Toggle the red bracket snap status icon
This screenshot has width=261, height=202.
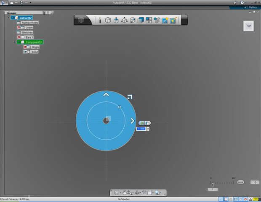pyautogui.click(x=226, y=199)
